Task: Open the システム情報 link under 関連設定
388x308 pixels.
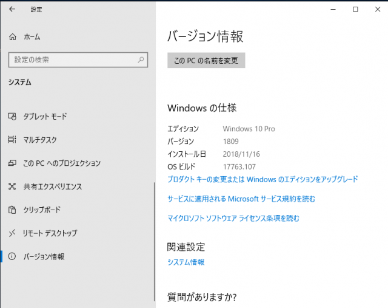Action: point(186,262)
